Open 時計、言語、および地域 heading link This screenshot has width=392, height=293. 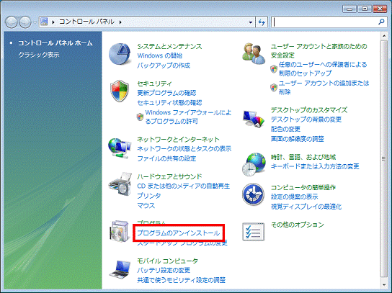tap(303, 157)
